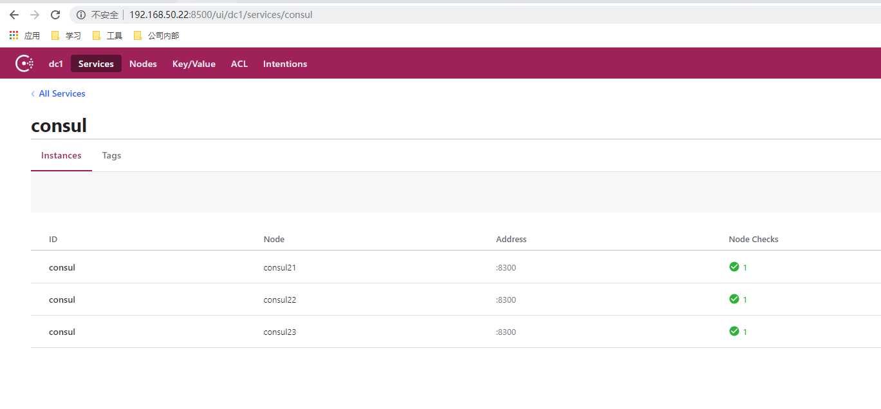Click the insecure site info icon

(x=81, y=14)
